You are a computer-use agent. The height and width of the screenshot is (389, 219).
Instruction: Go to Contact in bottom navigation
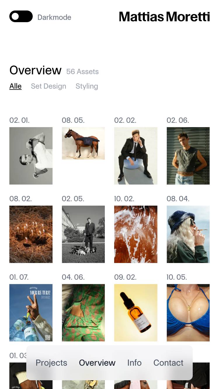[168, 363]
